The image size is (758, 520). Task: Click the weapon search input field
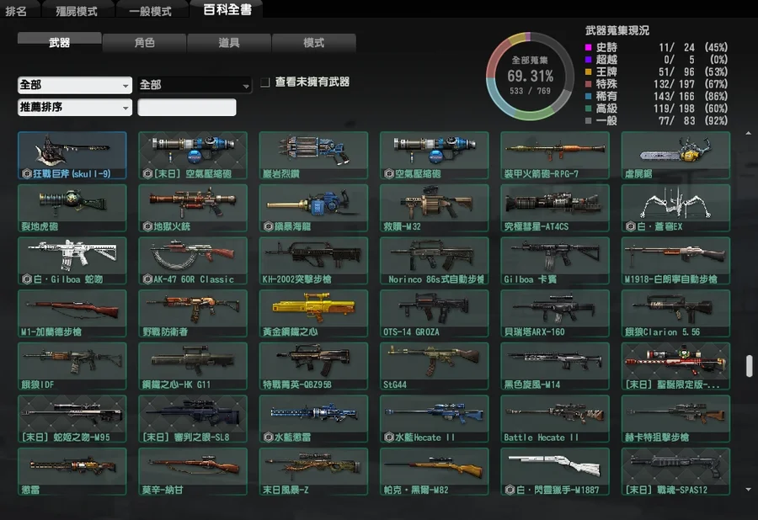[187, 108]
